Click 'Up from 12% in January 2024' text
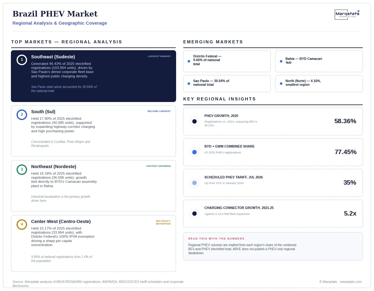374x291 pixels. point(224,183)
